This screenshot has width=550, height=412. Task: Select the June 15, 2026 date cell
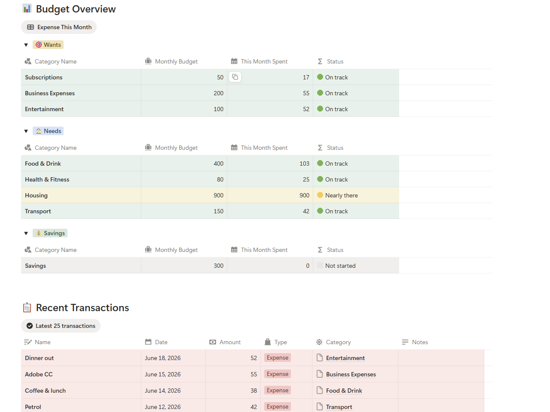(x=174, y=374)
